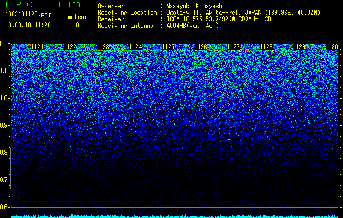The height and width of the screenshot is (218, 343).
Task: Click the Receiving Location label
Action: pos(127,13)
